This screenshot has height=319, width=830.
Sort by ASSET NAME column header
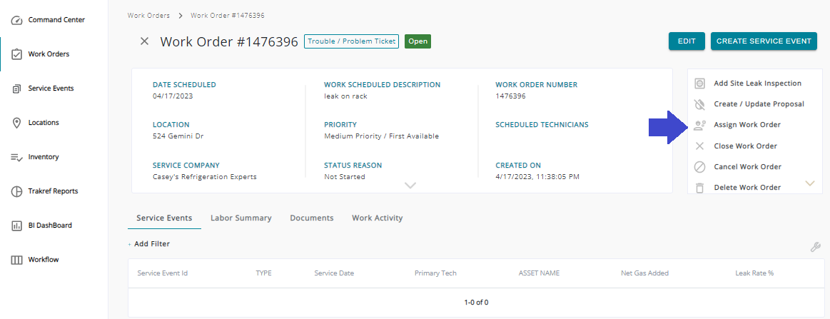(539, 273)
